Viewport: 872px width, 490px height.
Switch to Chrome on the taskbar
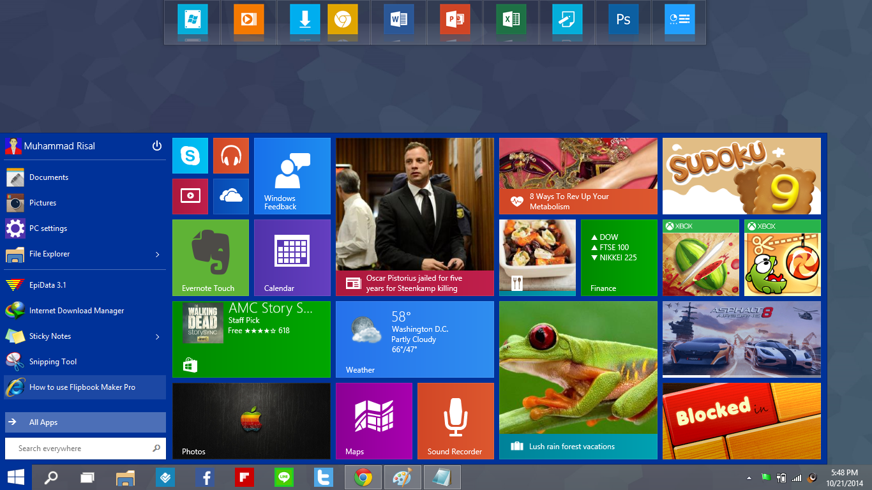pyautogui.click(x=363, y=477)
